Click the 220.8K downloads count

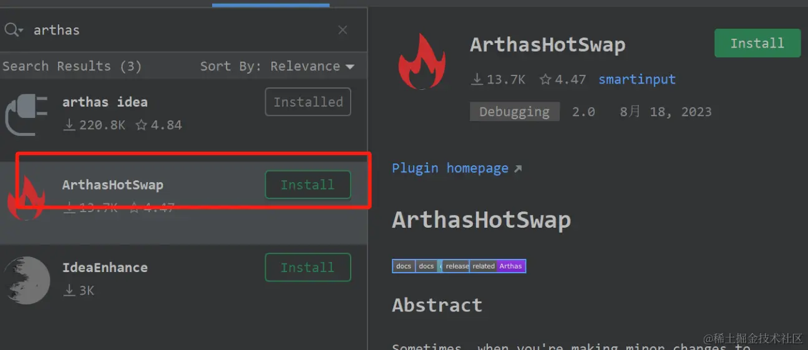click(95, 125)
